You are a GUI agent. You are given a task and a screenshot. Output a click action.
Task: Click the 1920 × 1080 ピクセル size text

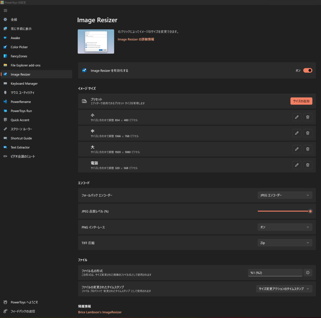[x=127, y=152]
